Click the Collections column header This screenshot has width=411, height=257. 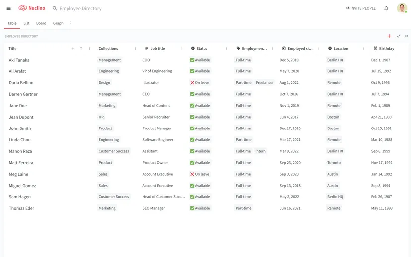tap(108, 49)
